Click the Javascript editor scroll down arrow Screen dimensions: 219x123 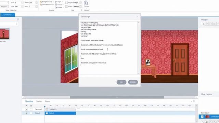(x=138, y=73)
